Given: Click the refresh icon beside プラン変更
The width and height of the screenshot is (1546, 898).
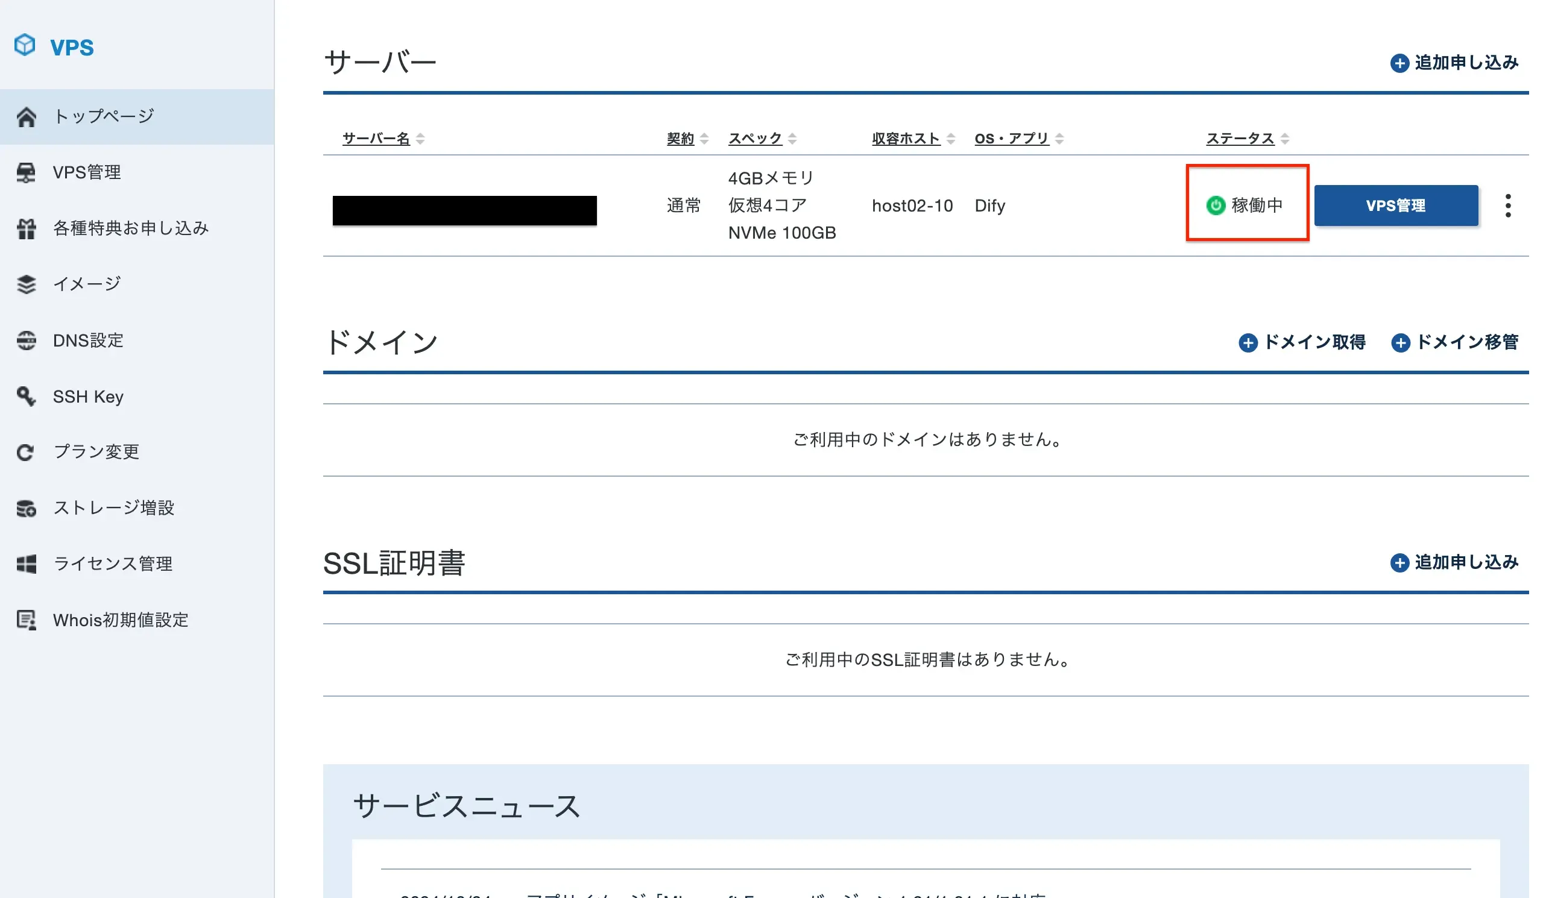Looking at the screenshot, I should tap(26, 453).
